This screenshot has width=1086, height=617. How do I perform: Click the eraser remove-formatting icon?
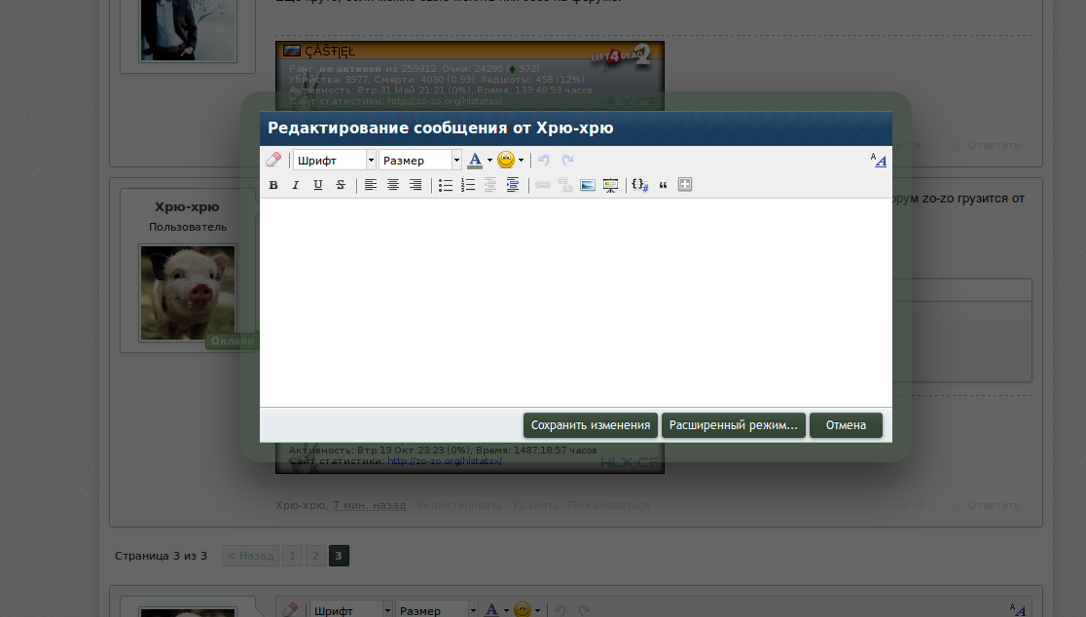272,161
